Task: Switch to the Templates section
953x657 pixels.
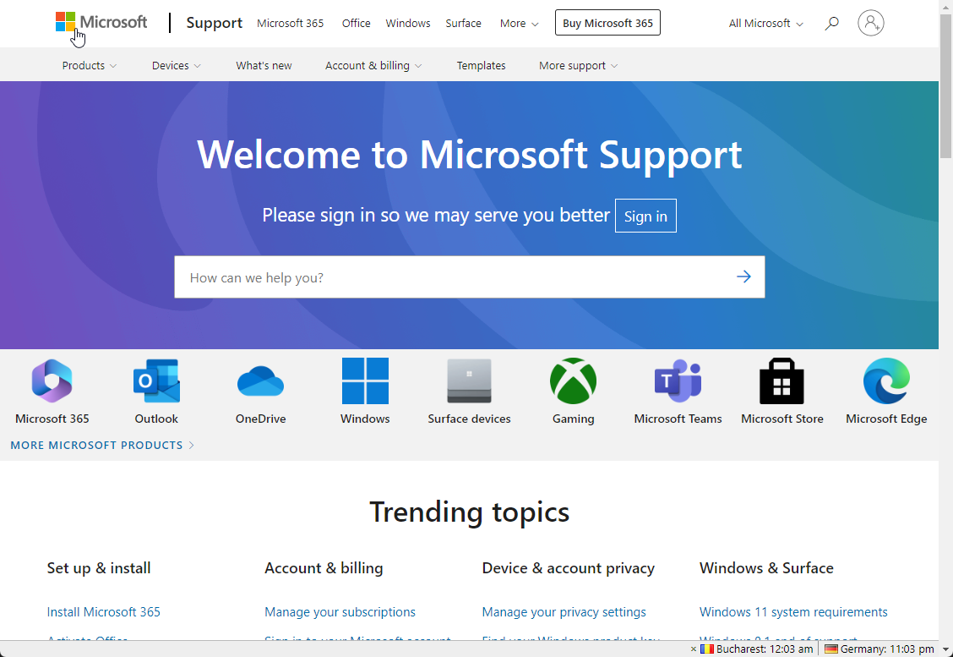Action: point(481,64)
